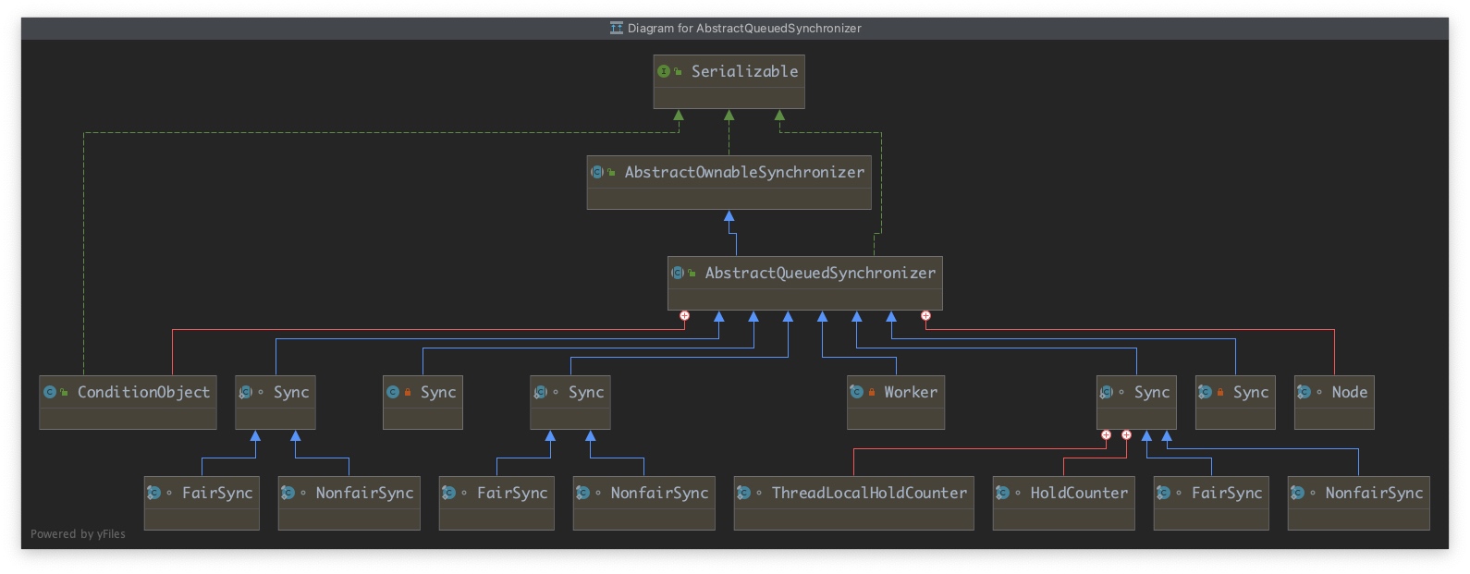The width and height of the screenshot is (1470, 574).
Task: Click the interface icon on the Serializable node
Action: 663,71
